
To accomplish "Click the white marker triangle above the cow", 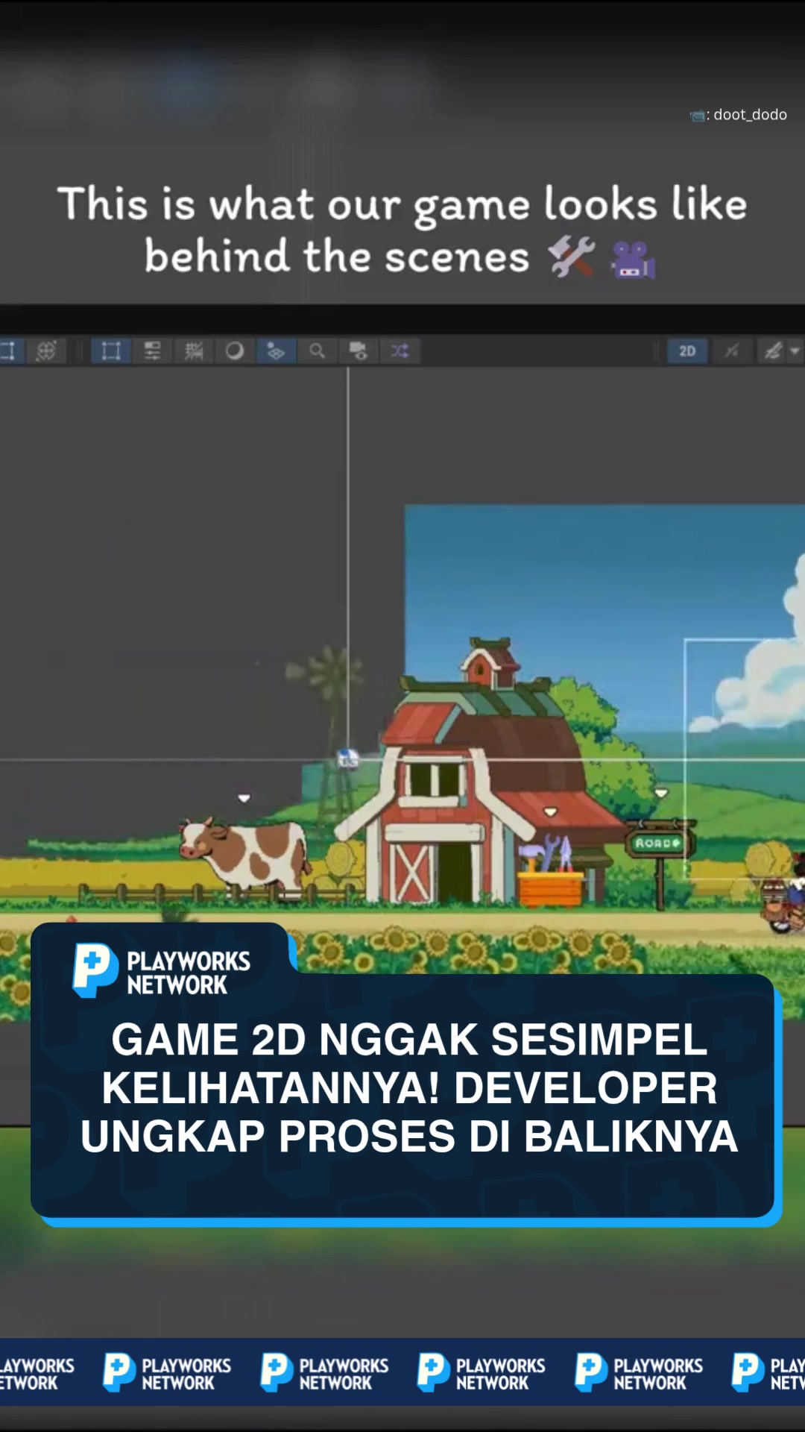I will point(244,798).
